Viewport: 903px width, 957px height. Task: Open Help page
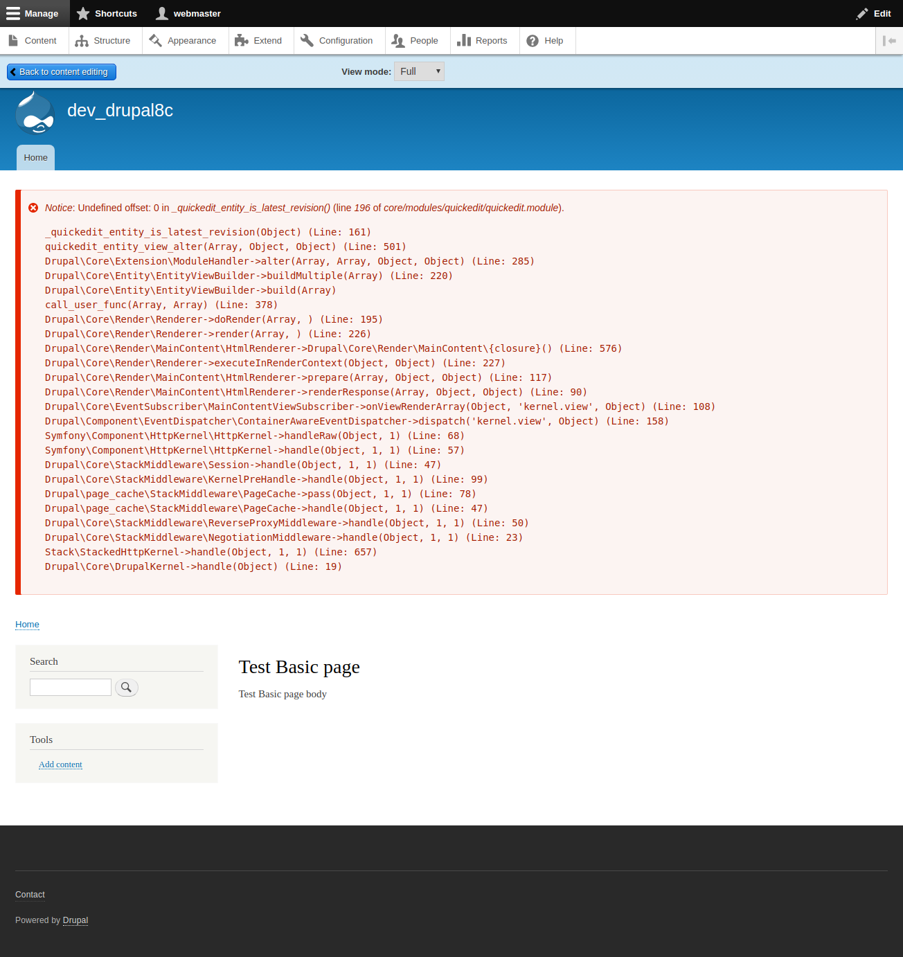(x=545, y=41)
